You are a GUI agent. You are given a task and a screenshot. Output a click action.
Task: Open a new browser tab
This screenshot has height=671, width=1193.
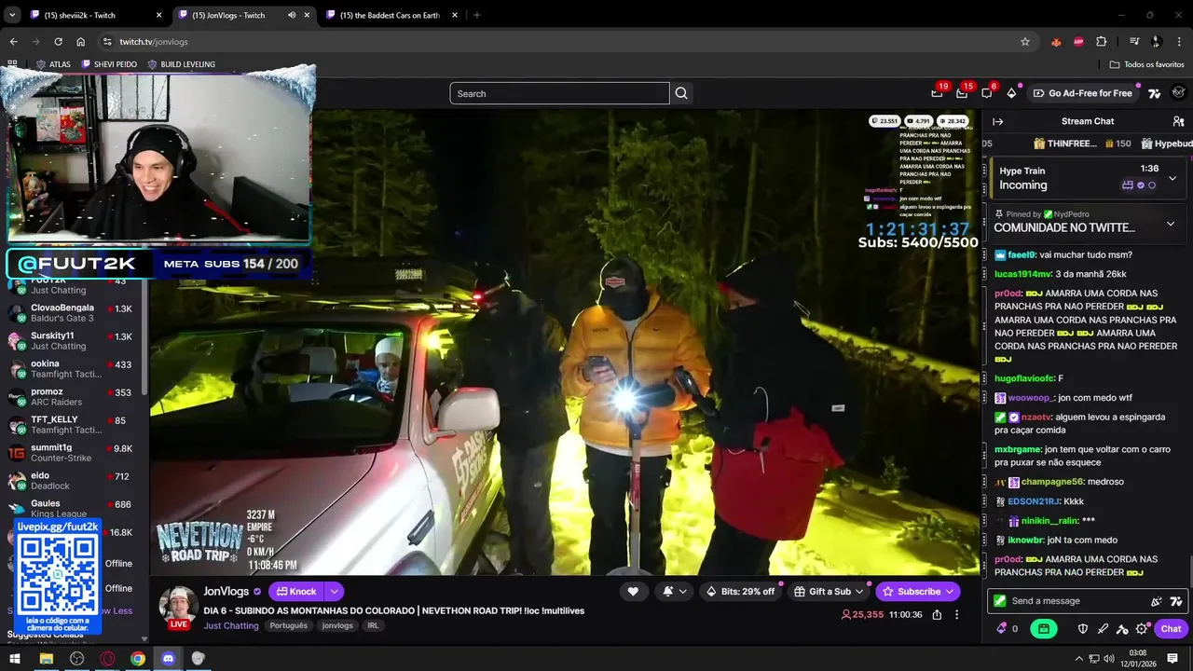476,15
